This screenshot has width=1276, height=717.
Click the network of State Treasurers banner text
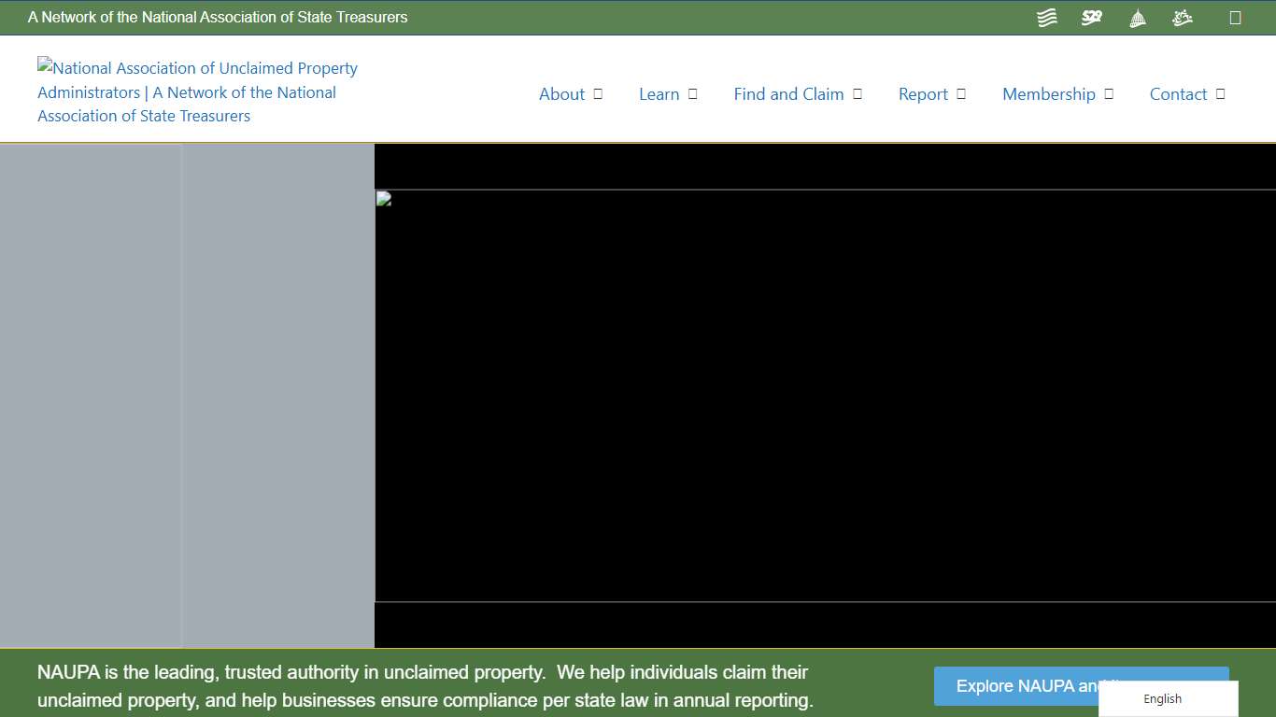coord(219,17)
